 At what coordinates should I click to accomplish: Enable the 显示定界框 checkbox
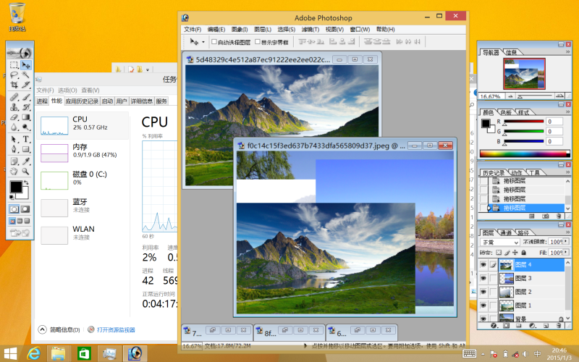pyautogui.click(x=258, y=43)
